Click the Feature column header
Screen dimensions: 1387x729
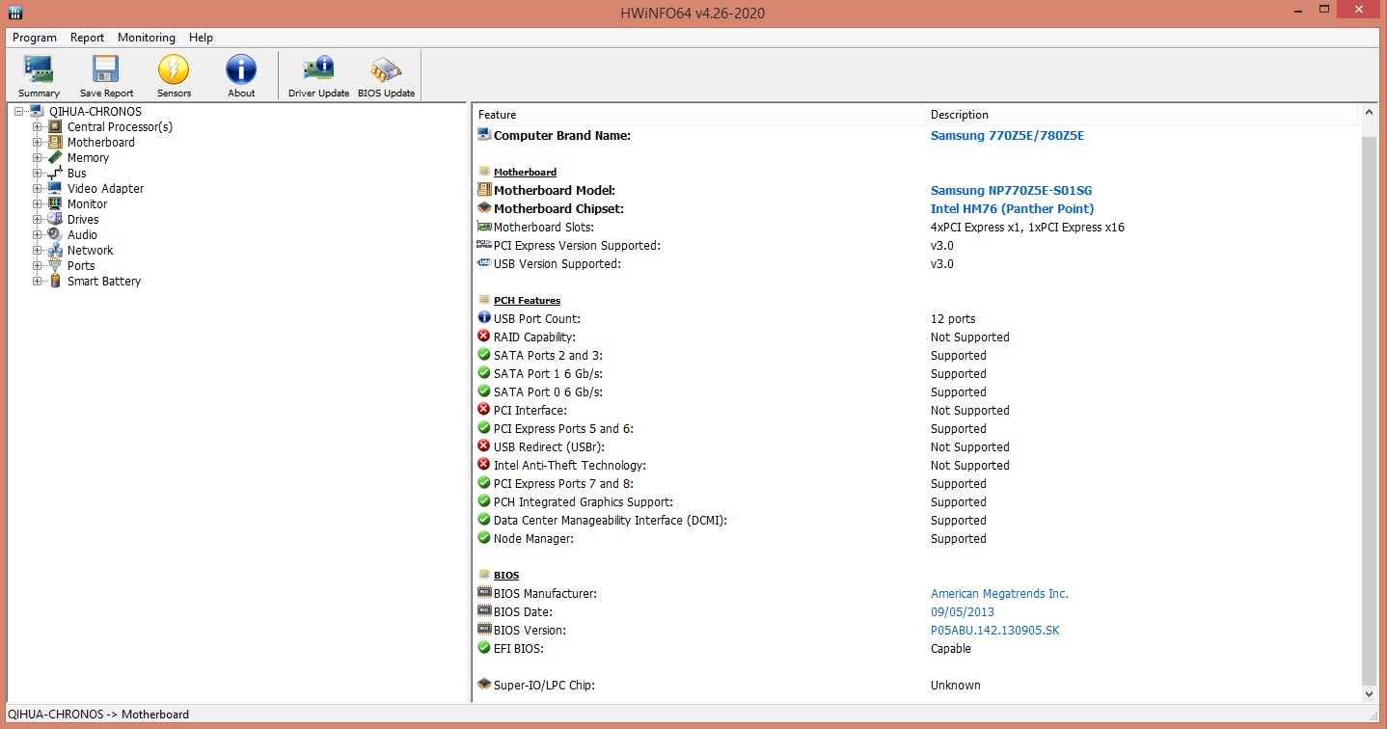coord(698,115)
